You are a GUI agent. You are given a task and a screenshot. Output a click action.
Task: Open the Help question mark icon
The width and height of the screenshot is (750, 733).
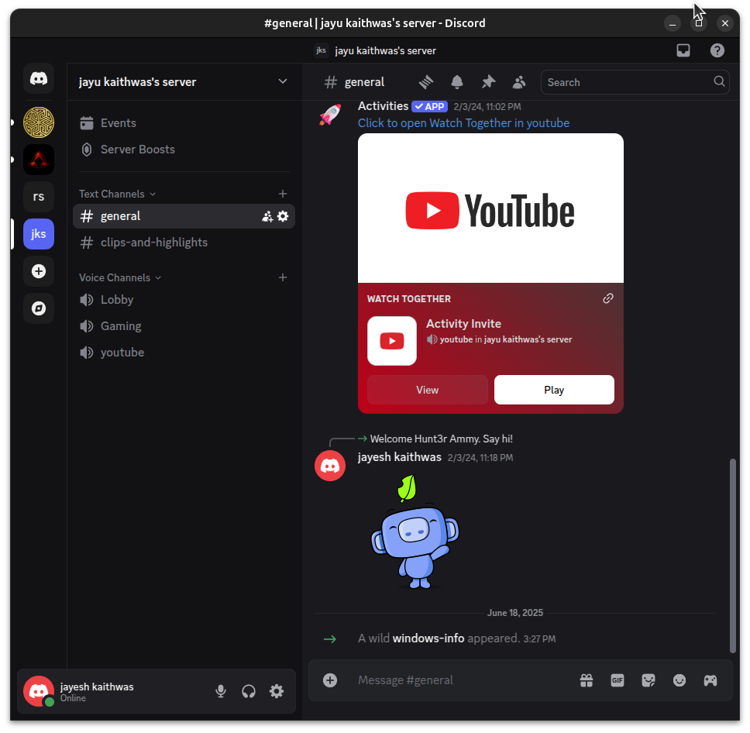click(x=717, y=50)
